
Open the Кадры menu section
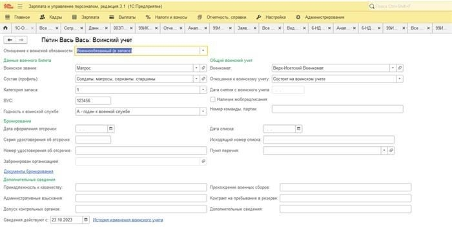[x=51, y=17]
